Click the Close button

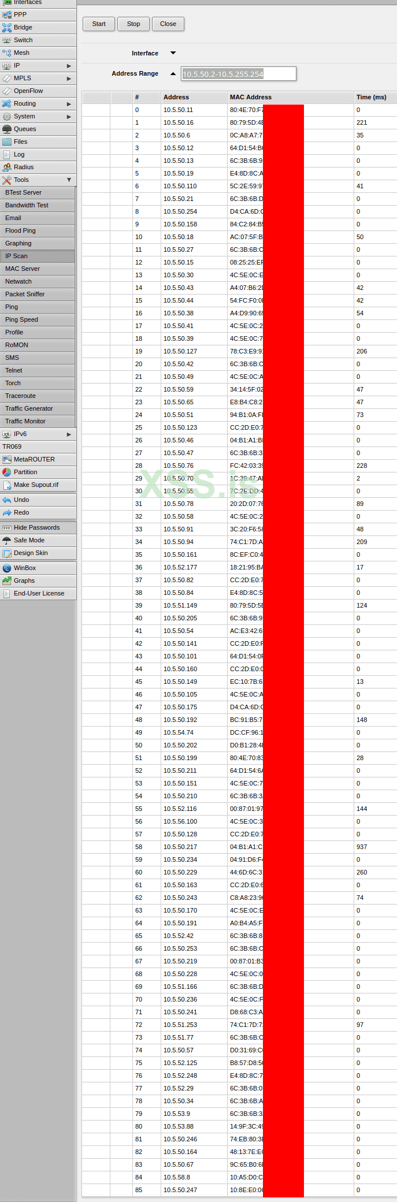pyautogui.click(x=168, y=24)
